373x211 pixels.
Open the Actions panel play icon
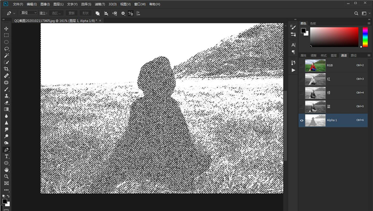coord(293,70)
